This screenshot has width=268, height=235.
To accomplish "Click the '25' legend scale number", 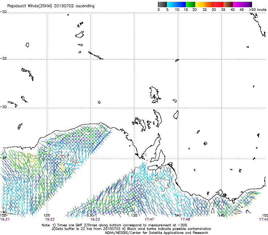I will pyautogui.click(x=205, y=9).
